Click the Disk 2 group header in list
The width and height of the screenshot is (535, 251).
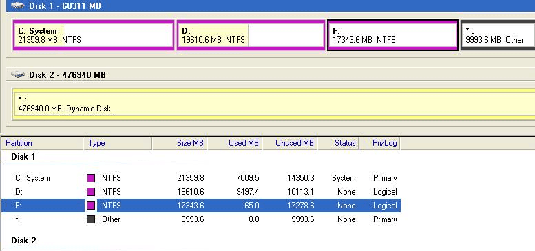(x=23, y=241)
